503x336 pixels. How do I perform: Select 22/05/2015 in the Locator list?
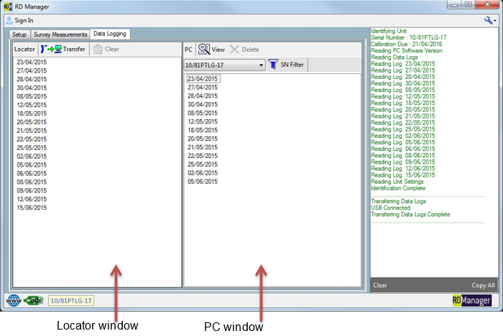pos(32,139)
